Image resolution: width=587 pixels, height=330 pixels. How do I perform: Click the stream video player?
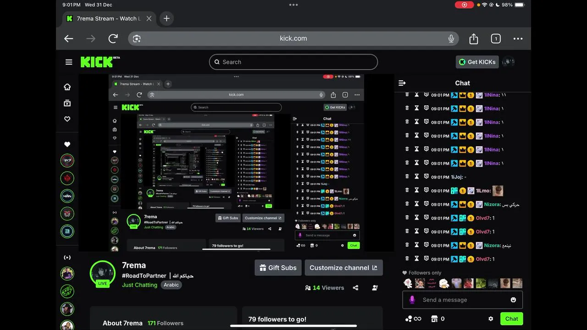coord(236,163)
